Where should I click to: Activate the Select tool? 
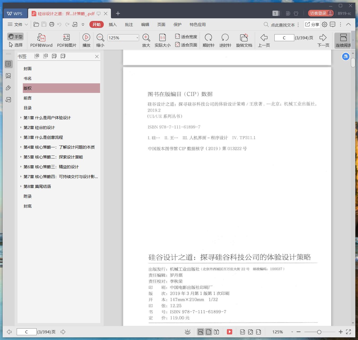[x=16, y=45]
